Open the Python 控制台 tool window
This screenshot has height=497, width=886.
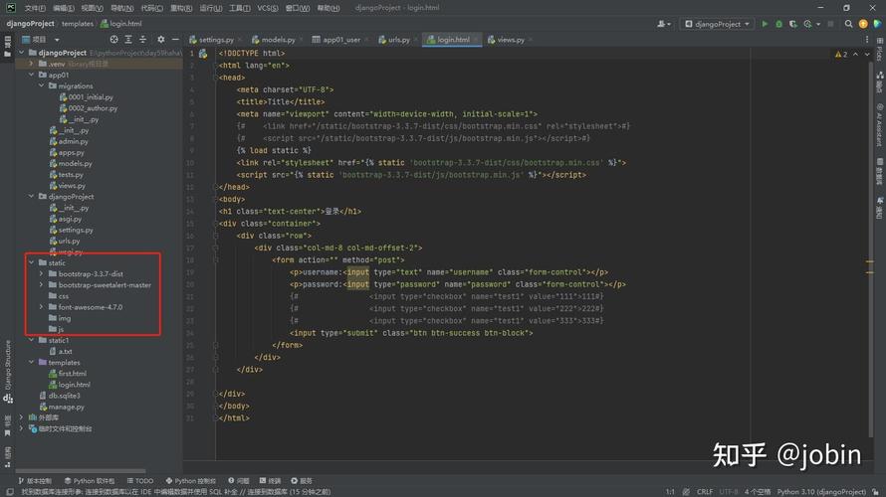click(x=191, y=481)
